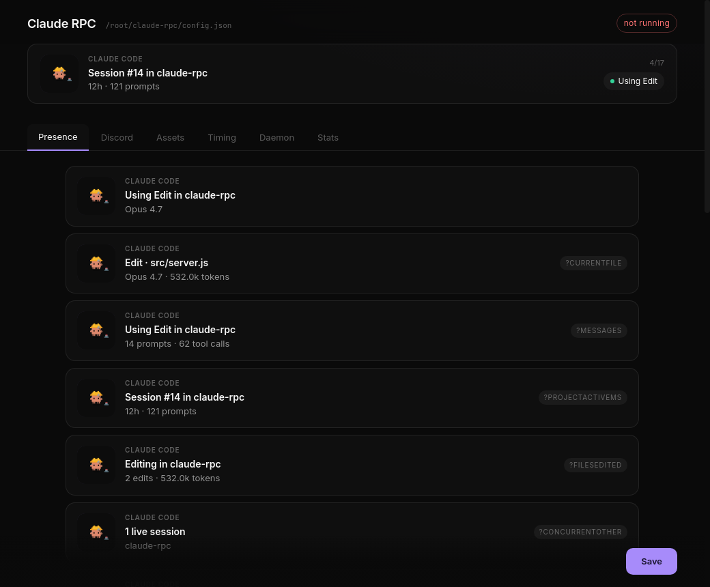Click avatar icon of the 14 prompts card
This screenshot has height=587, width=710.
pos(96,330)
